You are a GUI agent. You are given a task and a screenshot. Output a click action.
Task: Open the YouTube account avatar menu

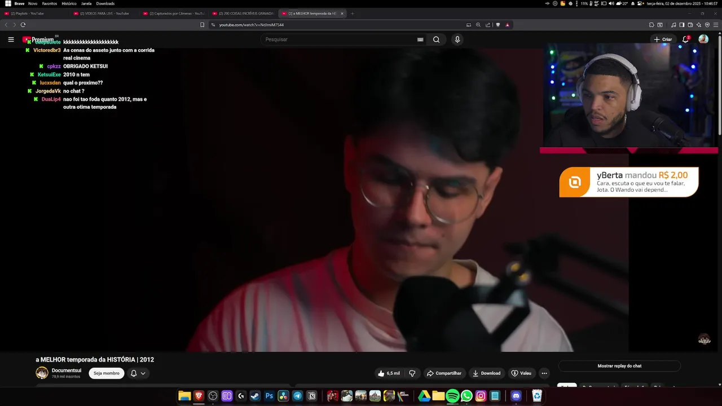pyautogui.click(x=703, y=39)
